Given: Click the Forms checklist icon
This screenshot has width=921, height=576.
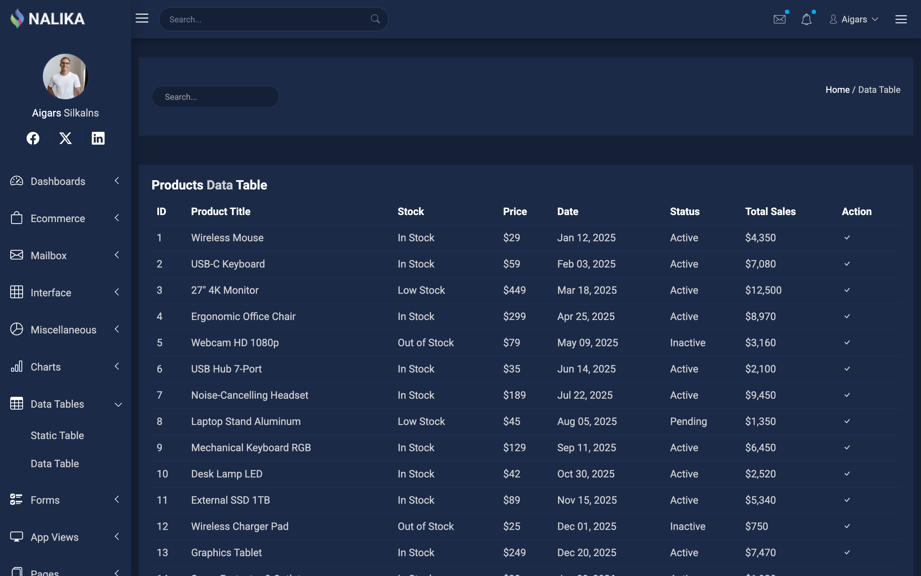Looking at the screenshot, I should pyautogui.click(x=16, y=500).
